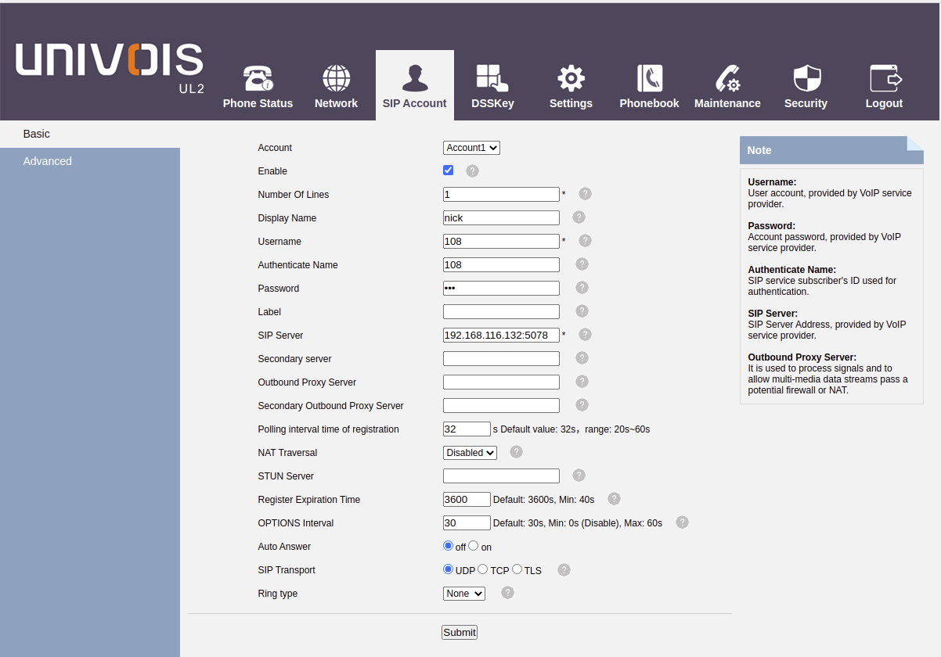Open the Account1 dropdown

471,148
